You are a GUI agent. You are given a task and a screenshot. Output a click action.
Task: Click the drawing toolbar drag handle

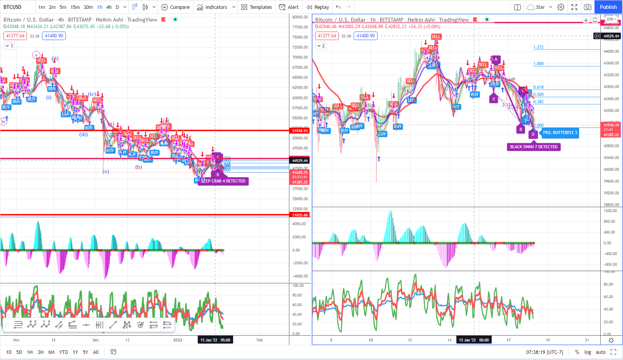click(x=7, y=325)
